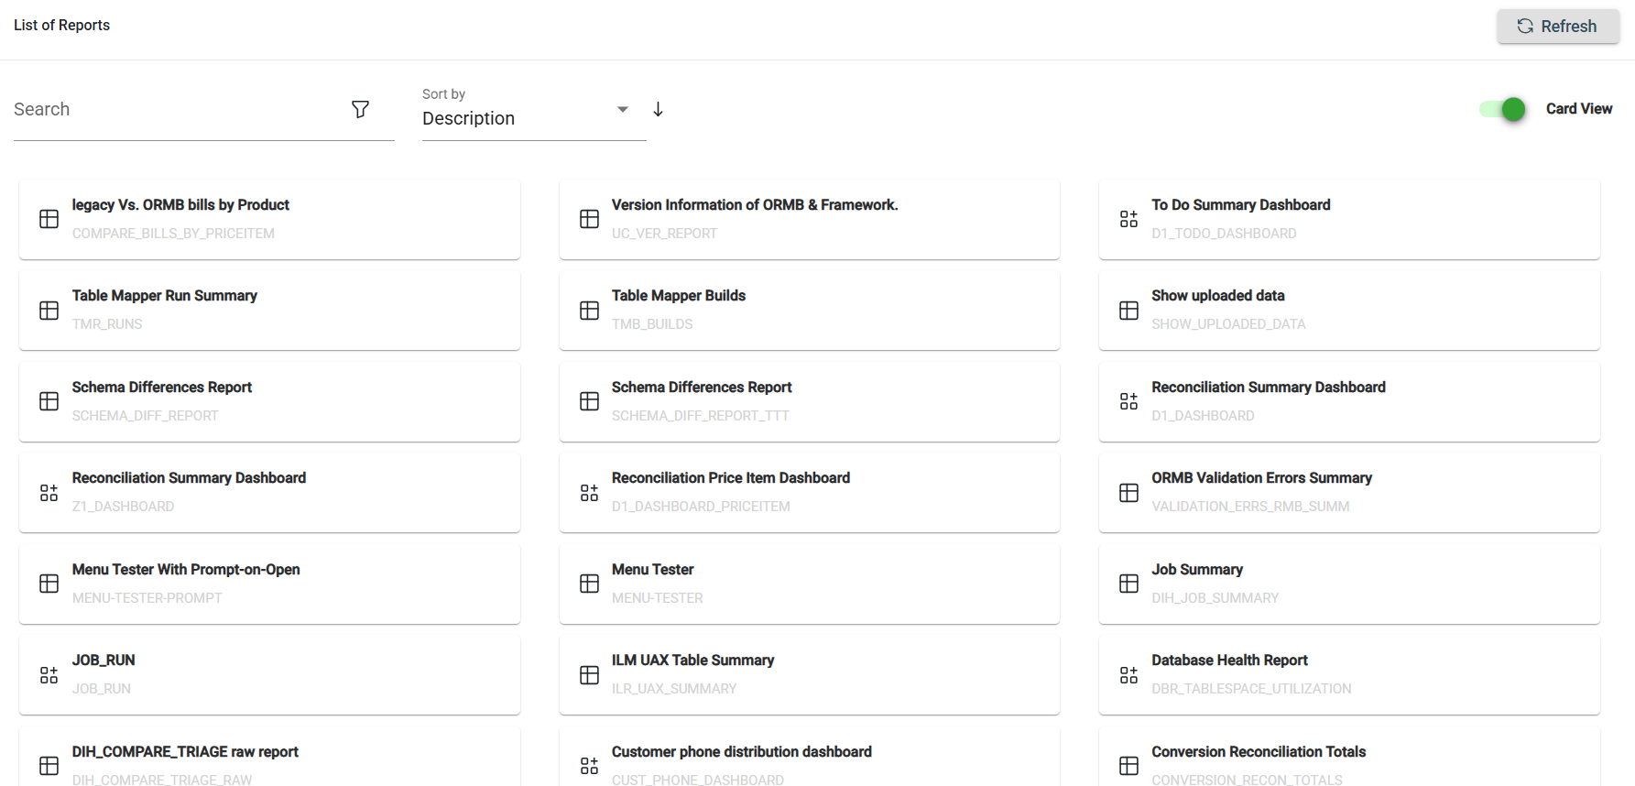
Task: Click dashboard icon for Database Health Report
Action: point(1128,675)
